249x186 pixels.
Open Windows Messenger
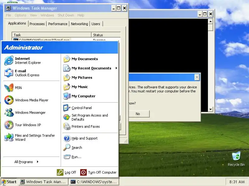tap(31, 113)
